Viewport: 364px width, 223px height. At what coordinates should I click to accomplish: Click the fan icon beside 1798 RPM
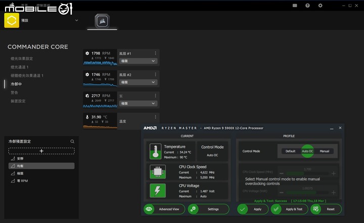[87, 53]
